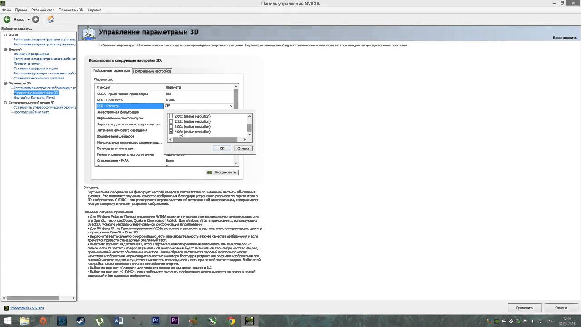581x327 pixels.
Task: Open Google Chrome from taskbar
Action: pyautogui.click(x=231, y=321)
